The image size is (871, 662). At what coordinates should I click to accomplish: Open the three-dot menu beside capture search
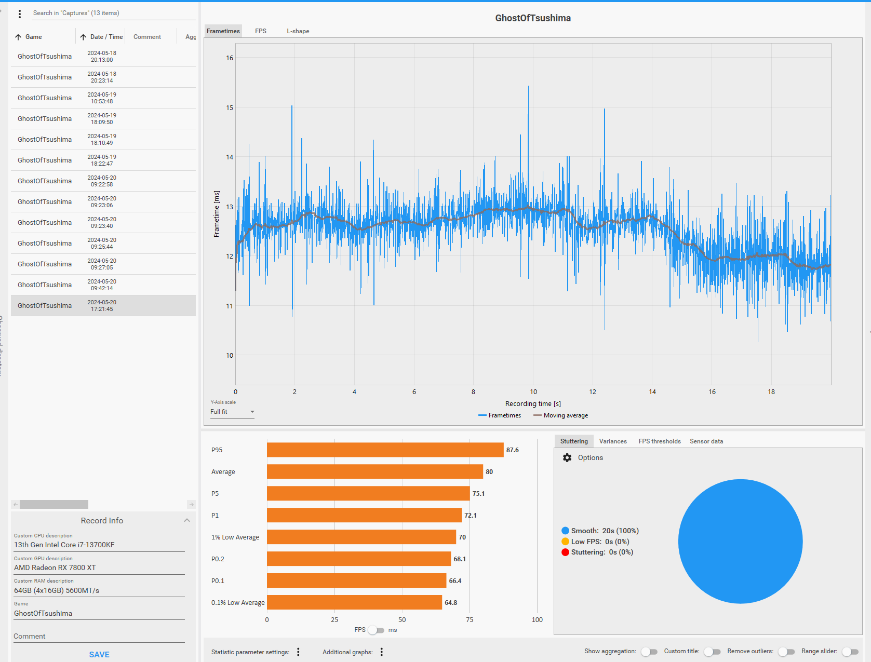20,14
